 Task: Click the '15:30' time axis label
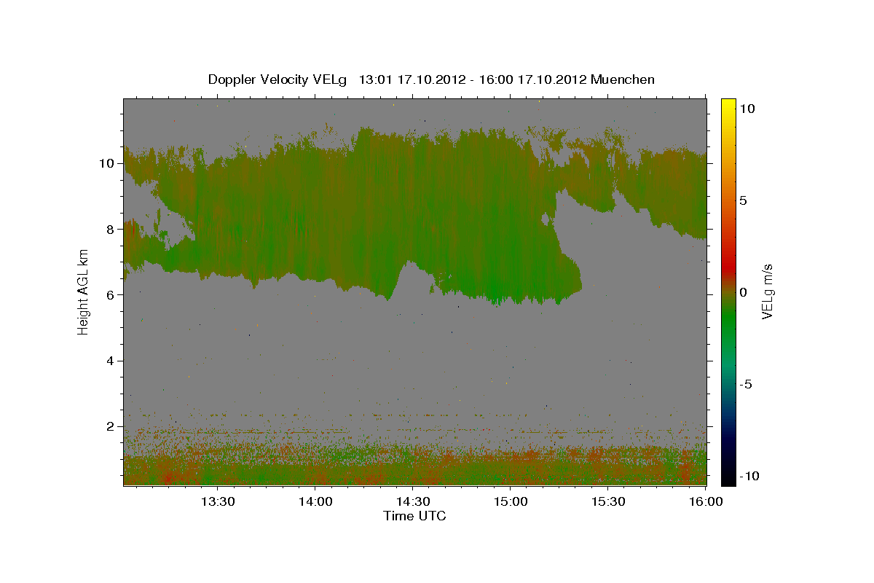point(608,501)
